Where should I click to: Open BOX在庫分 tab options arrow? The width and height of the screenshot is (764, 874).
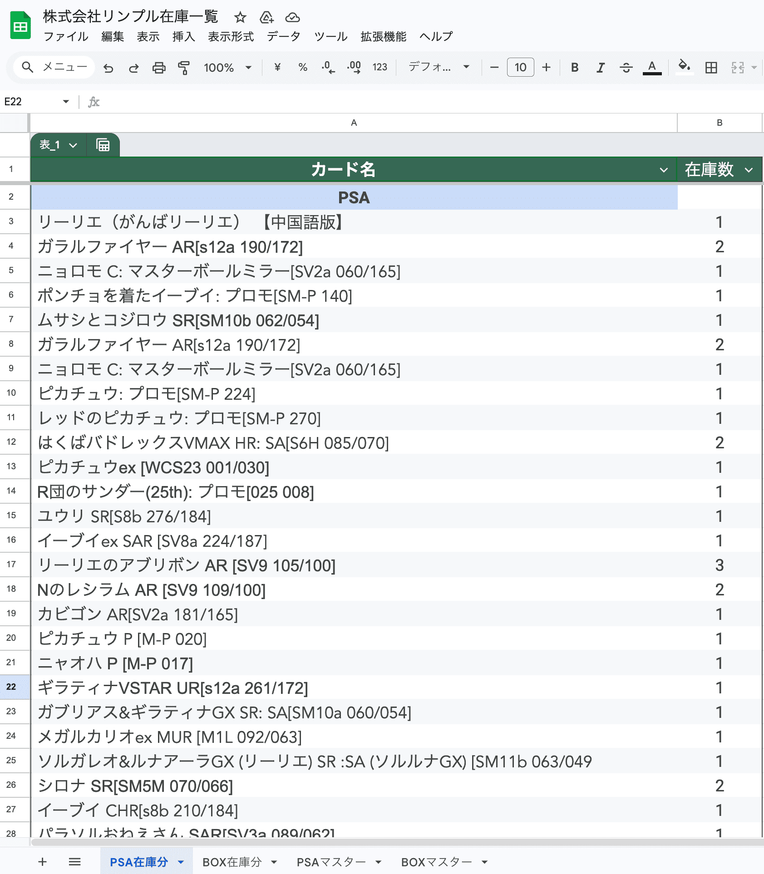click(x=274, y=862)
